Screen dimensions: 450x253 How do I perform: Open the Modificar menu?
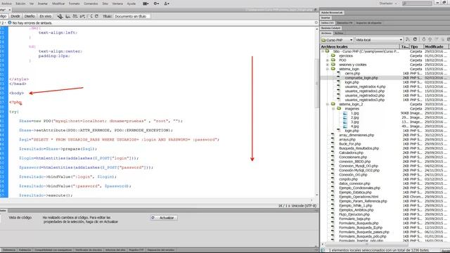tap(58, 4)
